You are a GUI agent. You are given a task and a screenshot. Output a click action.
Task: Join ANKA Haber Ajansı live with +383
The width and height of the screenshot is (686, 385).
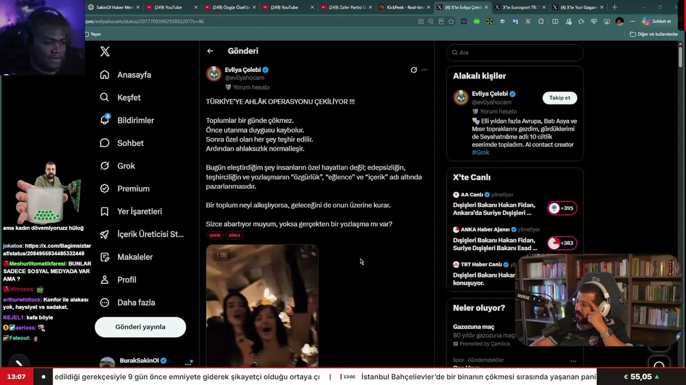[x=562, y=243]
